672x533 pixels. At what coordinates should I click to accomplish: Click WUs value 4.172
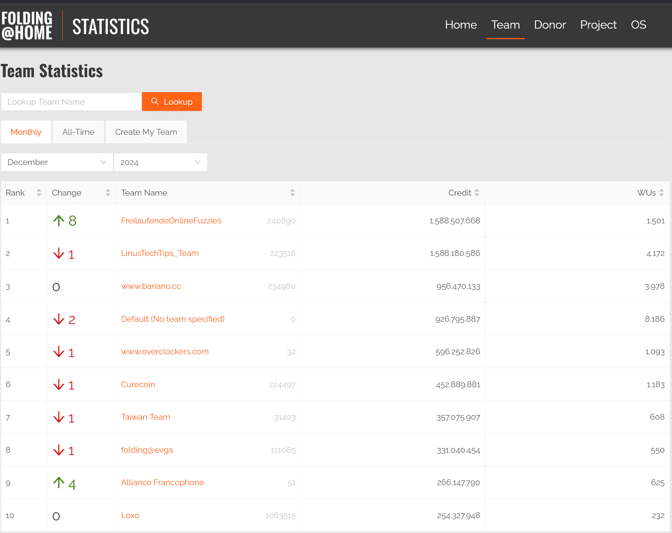656,254
